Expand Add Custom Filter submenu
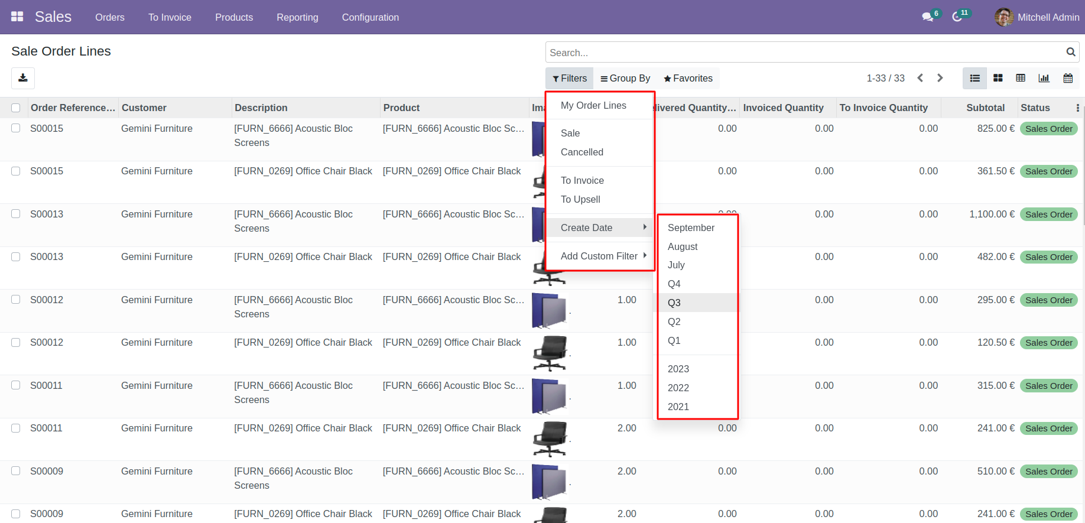The width and height of the screenshot is (1085, 523). tap(600, 256)
